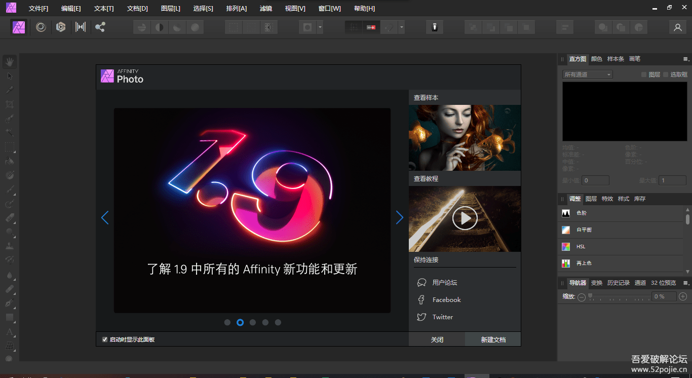Click the zoom in plus button in navigator

tap(683, 296)
